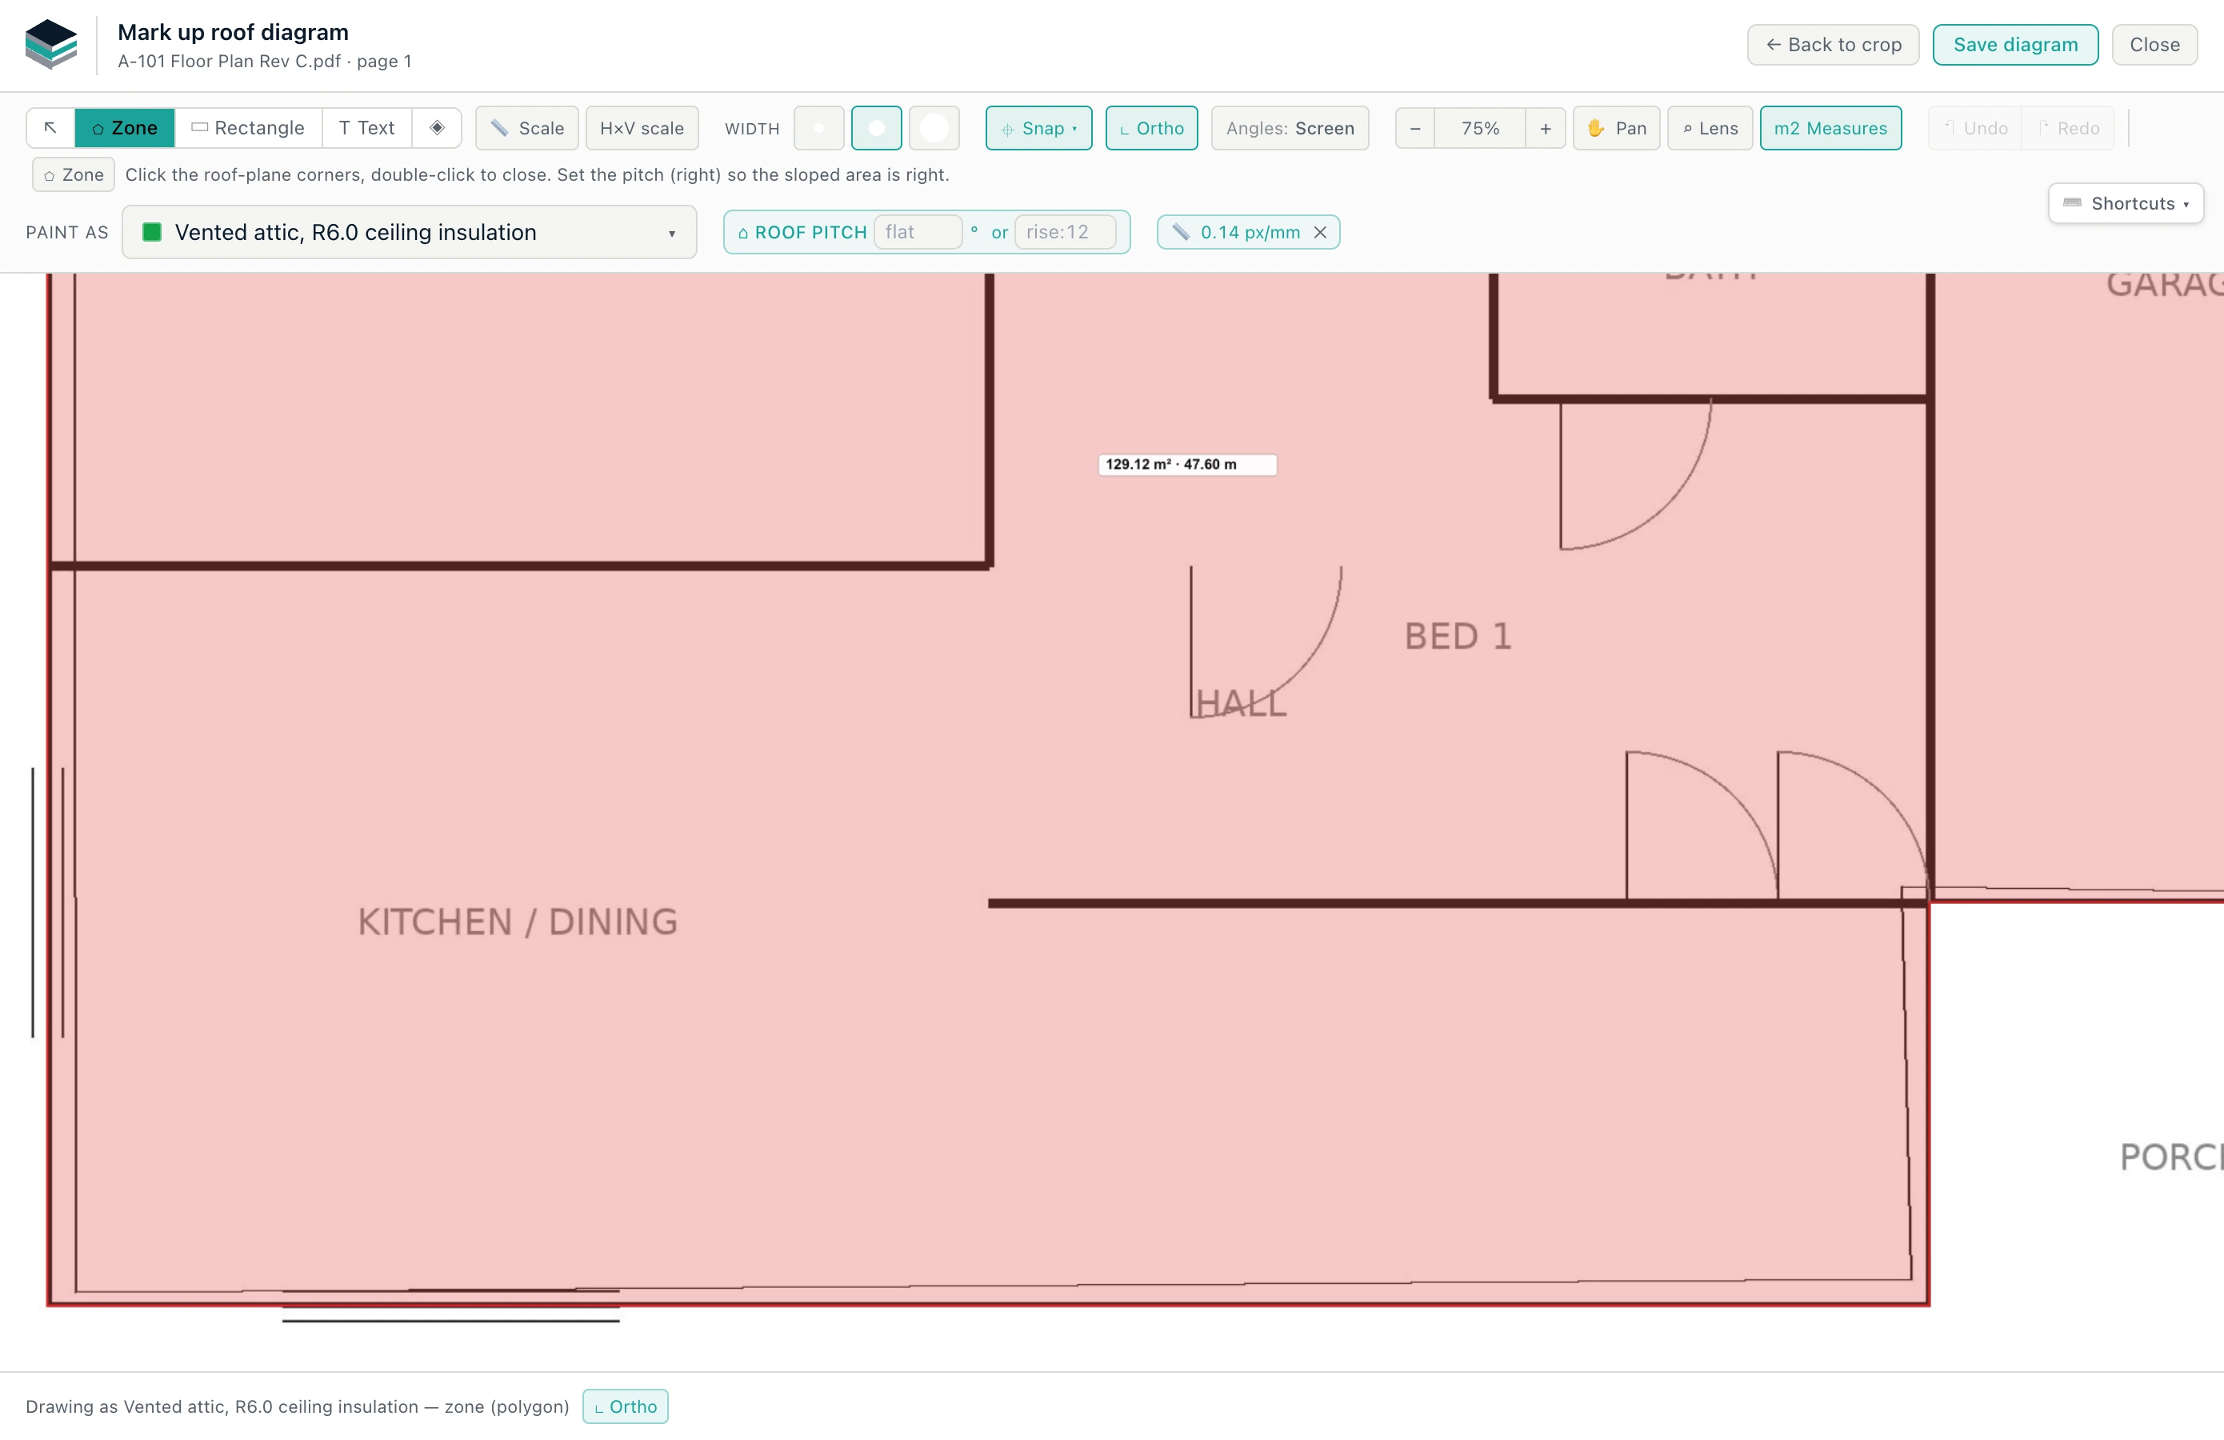Click the Zone hint chip under toolbar

(74, 174)
